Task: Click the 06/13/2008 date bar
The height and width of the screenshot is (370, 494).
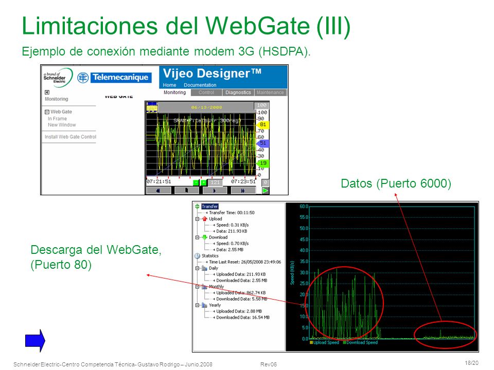Action: pyautogui.click(x=207, y=107)
